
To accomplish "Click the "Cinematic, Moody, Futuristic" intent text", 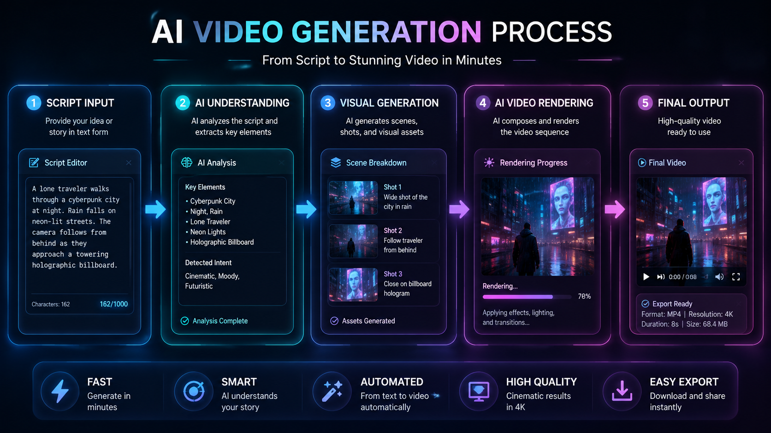I will click(212, 281).
